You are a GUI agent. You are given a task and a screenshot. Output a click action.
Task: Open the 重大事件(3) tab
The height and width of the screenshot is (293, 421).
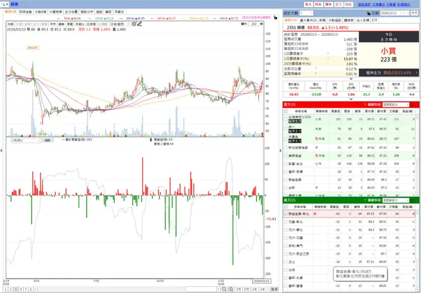tap(308, 20)
